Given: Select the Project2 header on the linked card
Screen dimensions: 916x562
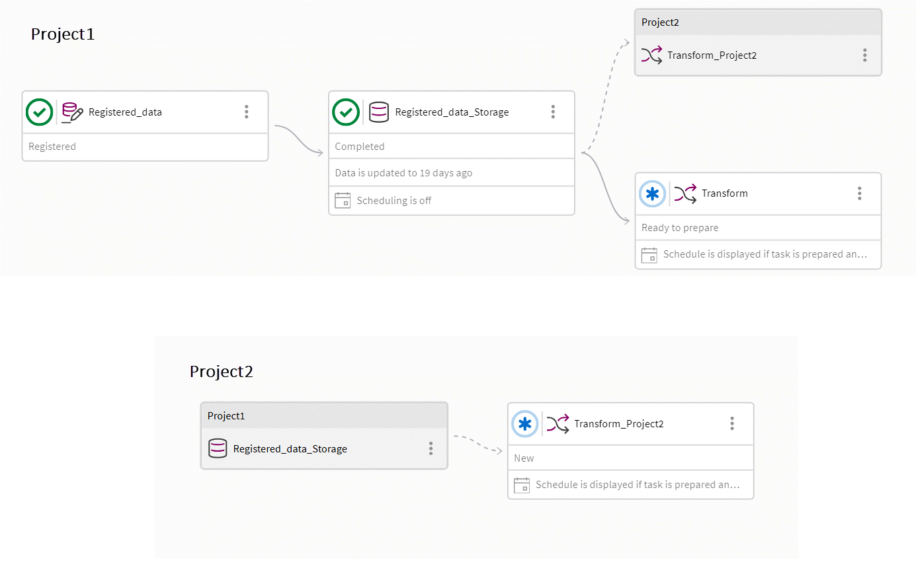Looking at the screenshot, I should (x=660, y=22).
